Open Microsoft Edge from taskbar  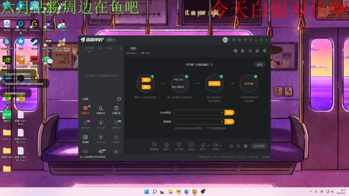coord(187,192)
